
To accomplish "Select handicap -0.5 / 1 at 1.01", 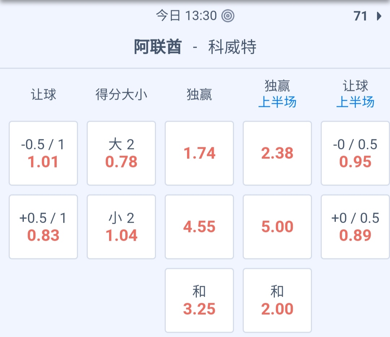I will (x=43, y=153).
